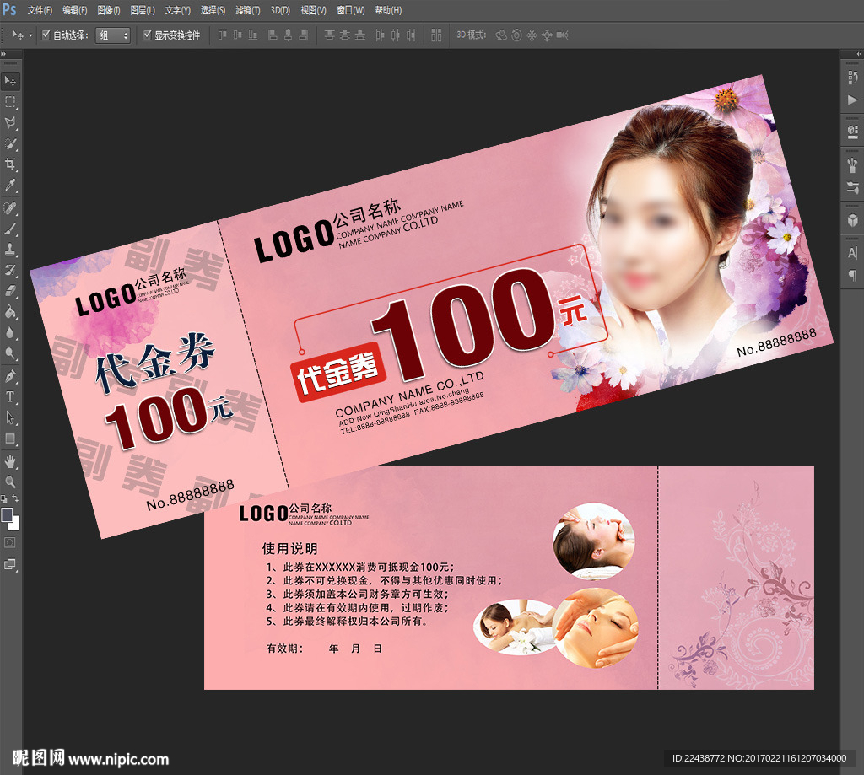Open the Brush settings panel icon
This screenshot has height=775, width=864.
pos(852,187)
